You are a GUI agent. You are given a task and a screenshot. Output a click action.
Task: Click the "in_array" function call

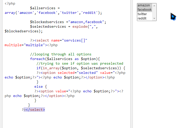pyautogui.click(x=51, y=68)
